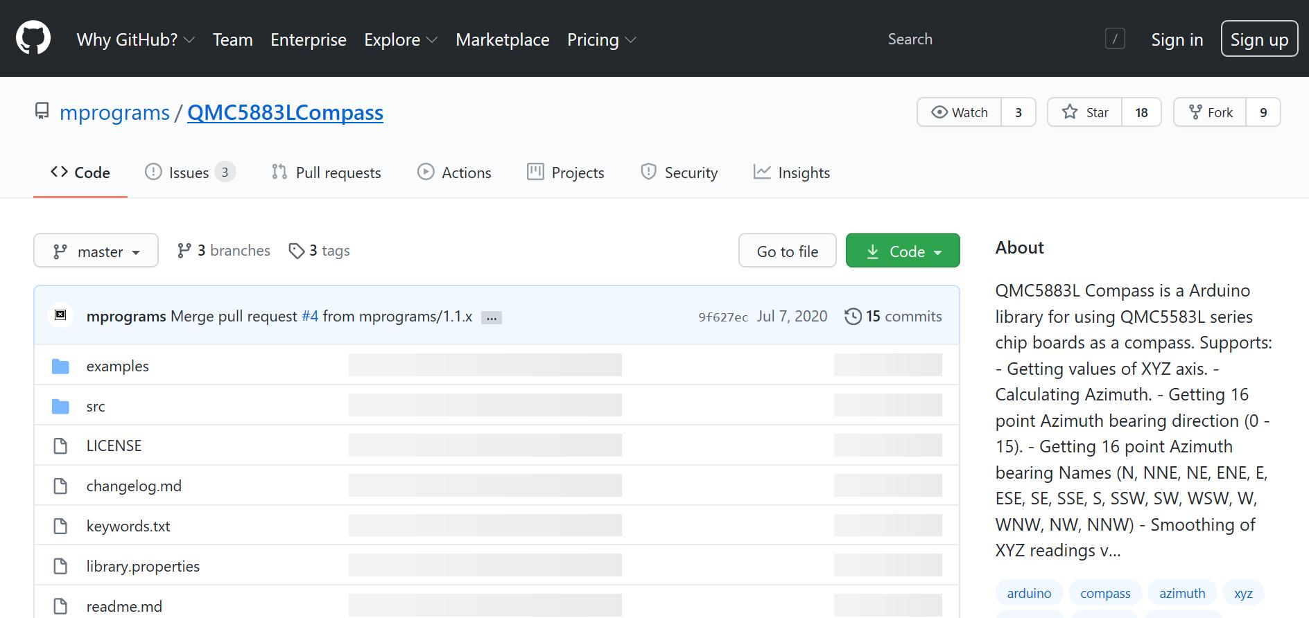The width and height of the screenshot is (1309, 618).
Task: Click the Go to file button
Action: click(x=788, y=250)
